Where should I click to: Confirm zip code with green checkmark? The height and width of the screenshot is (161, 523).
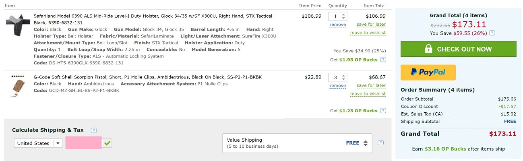click(x=107, y=143)
